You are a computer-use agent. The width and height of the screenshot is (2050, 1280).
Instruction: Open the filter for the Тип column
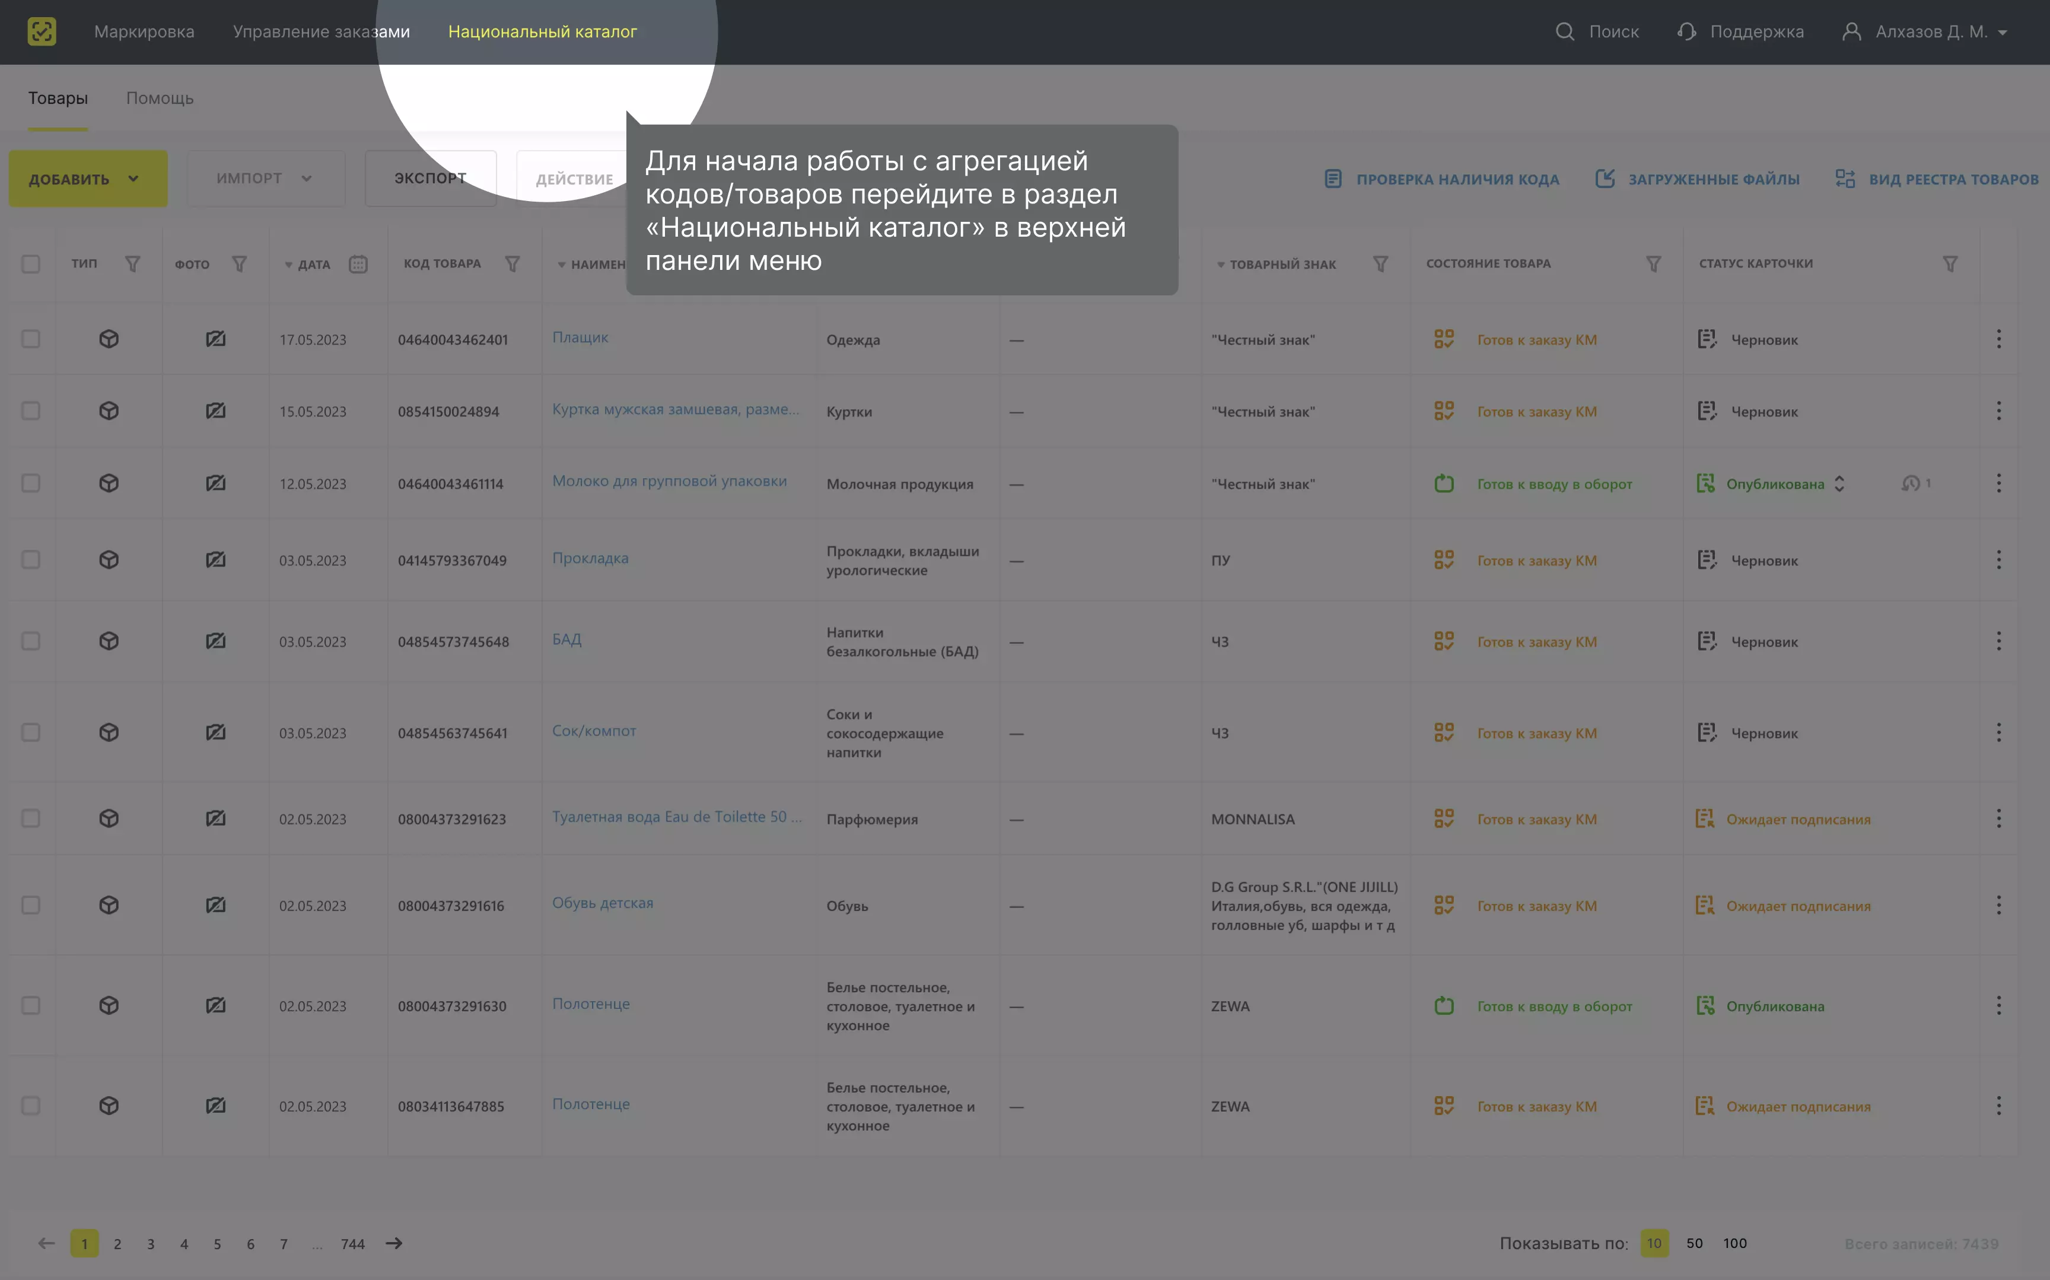click(132, 264)
